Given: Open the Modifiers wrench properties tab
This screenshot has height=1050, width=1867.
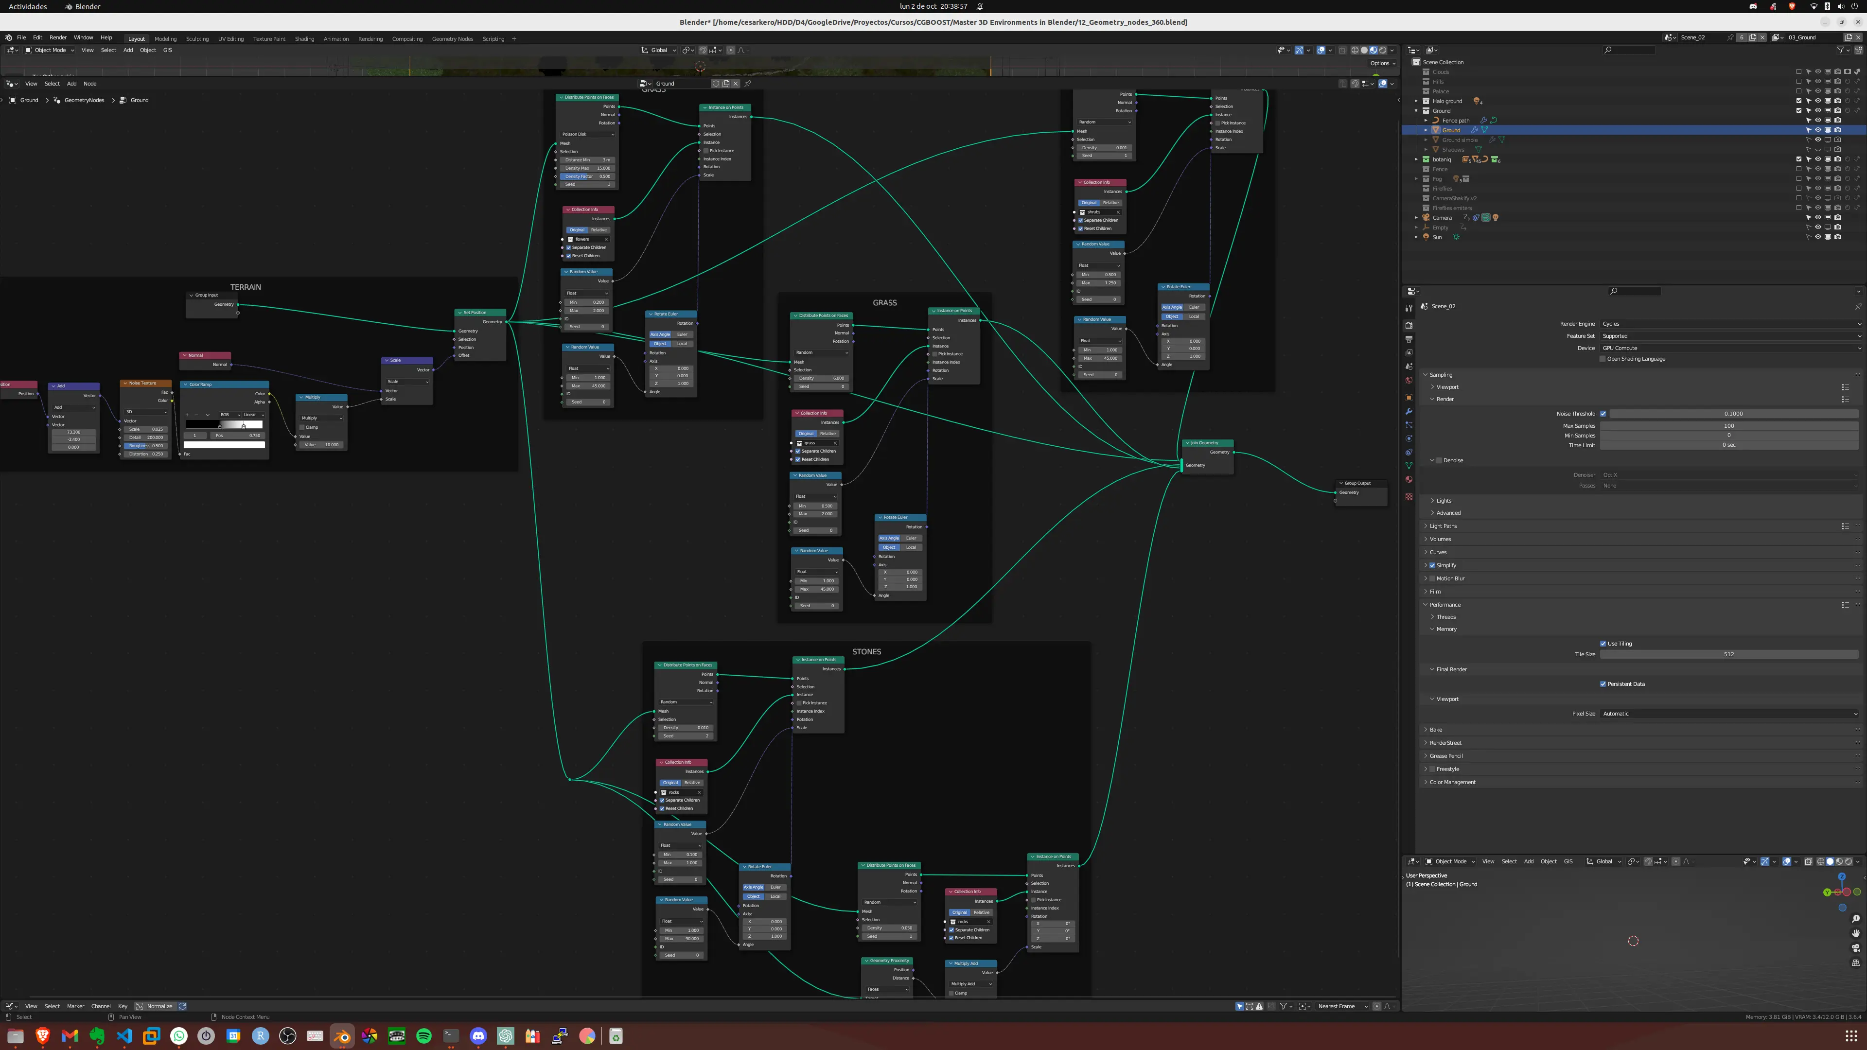Looking at the screenshot, I should (x=1409, y=412).
